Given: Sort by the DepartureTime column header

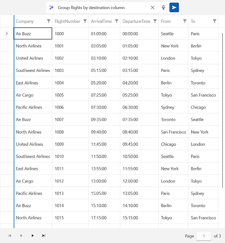Looking at the screenshot, I should [136, 21].
